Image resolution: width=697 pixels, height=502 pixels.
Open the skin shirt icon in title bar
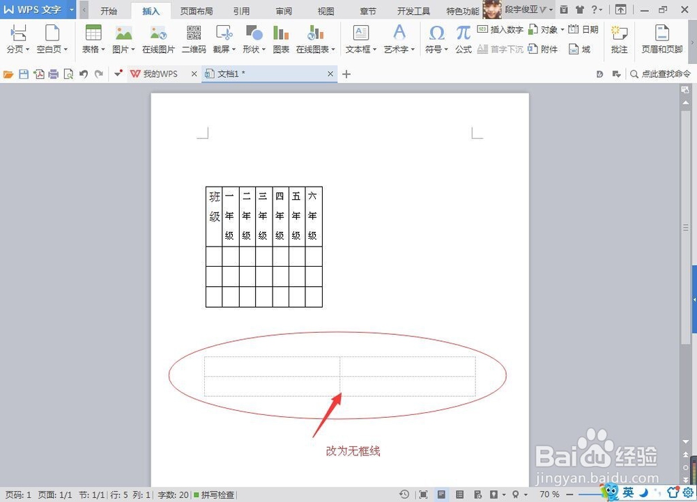tap(580, 9)
